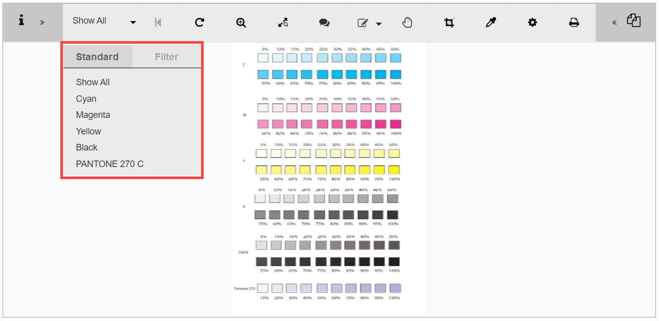Expand the left panel double chevron
Viewport: 659px width, 321px height.
pos(42,23)
